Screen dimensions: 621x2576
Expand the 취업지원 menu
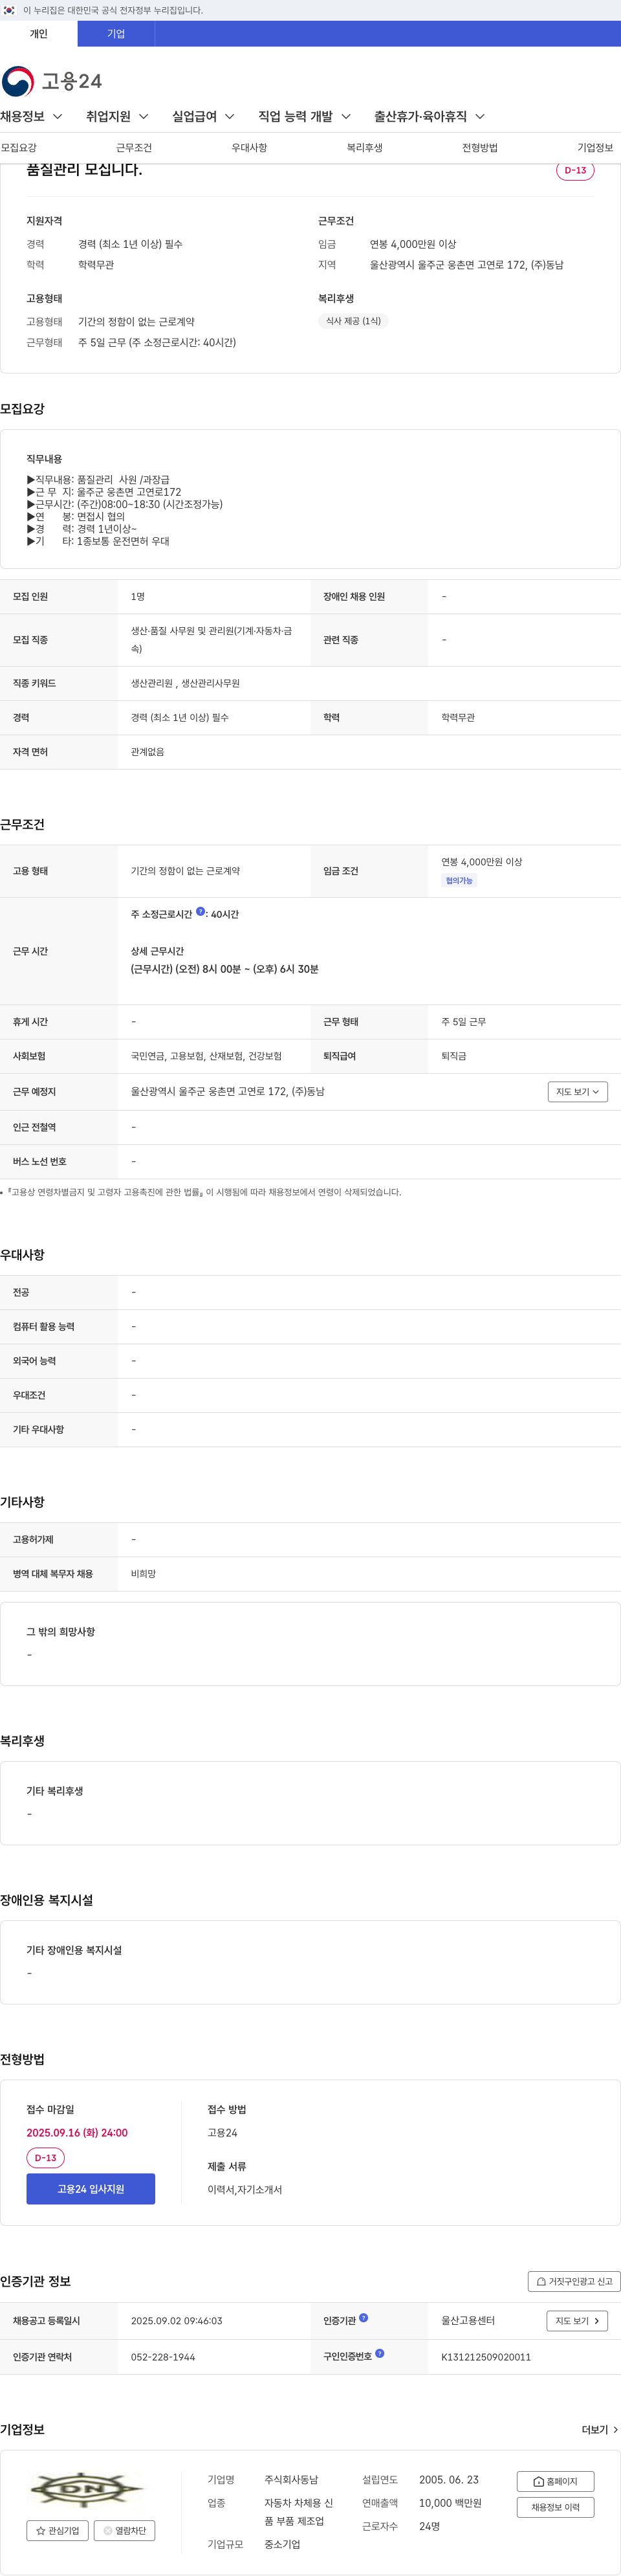coord(117,117)
